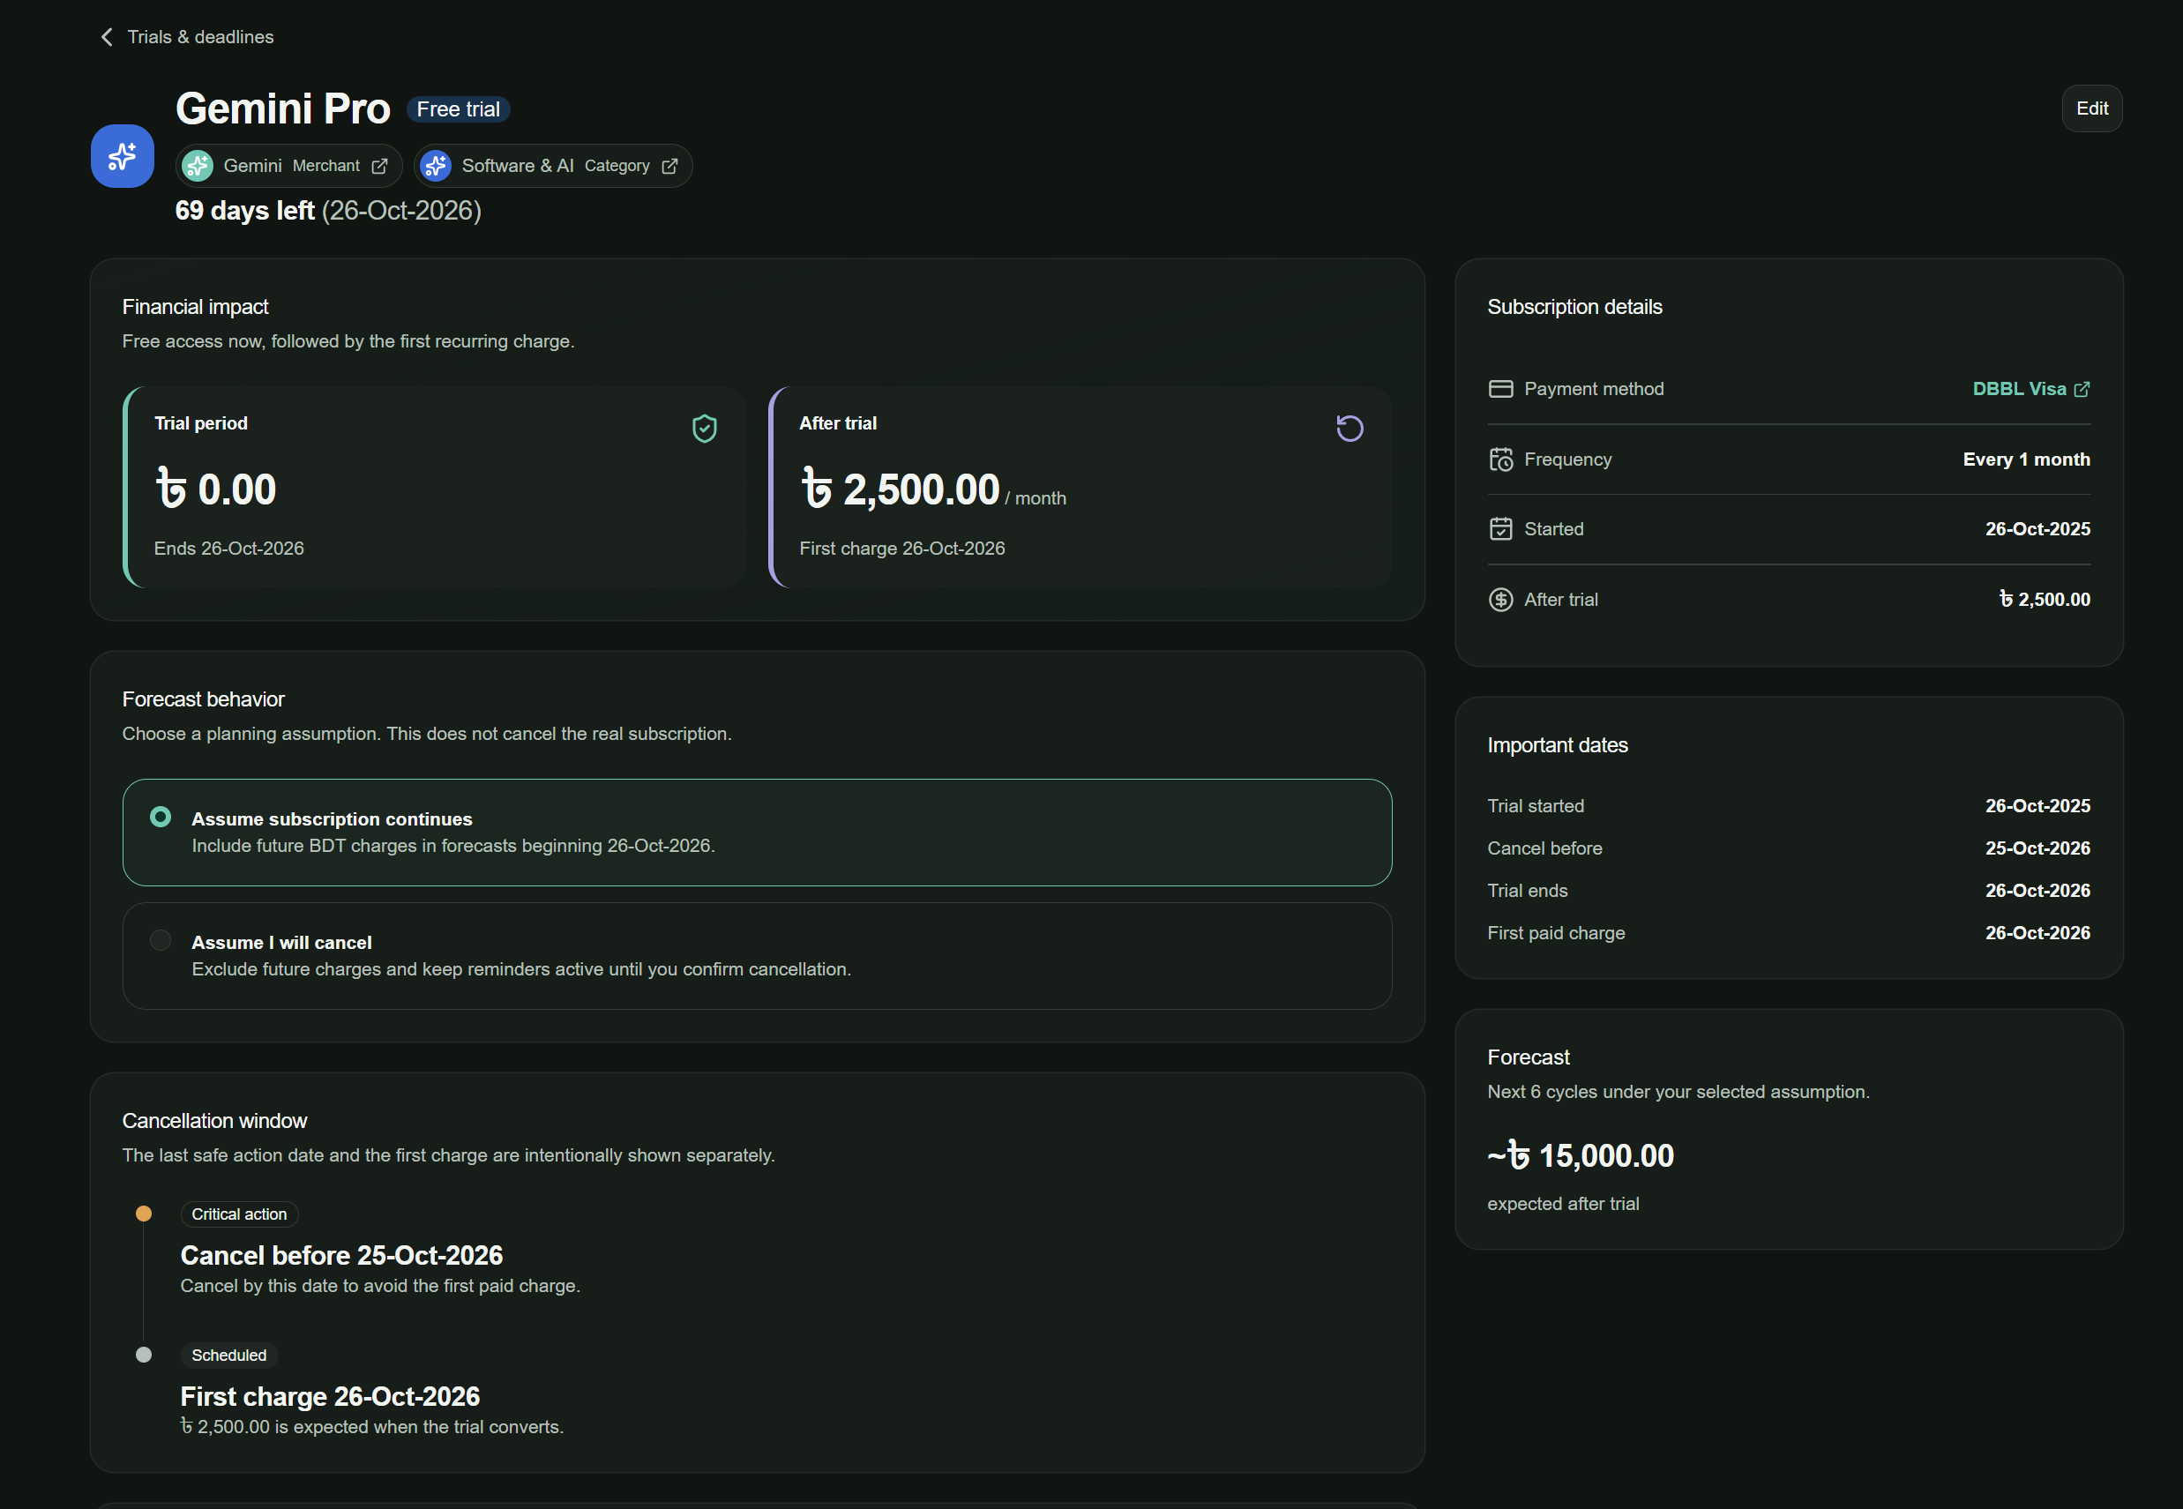Click the back chevron arrow icon
Viewport: 2183px width, 1509px height.
[107, 37]
